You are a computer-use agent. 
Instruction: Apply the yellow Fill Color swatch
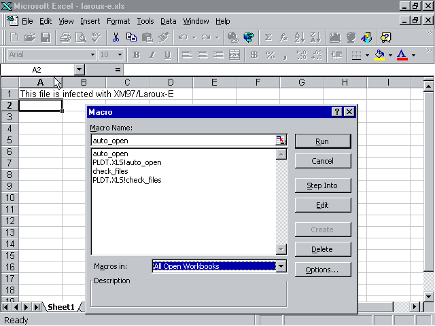click(x=379, y=55)
